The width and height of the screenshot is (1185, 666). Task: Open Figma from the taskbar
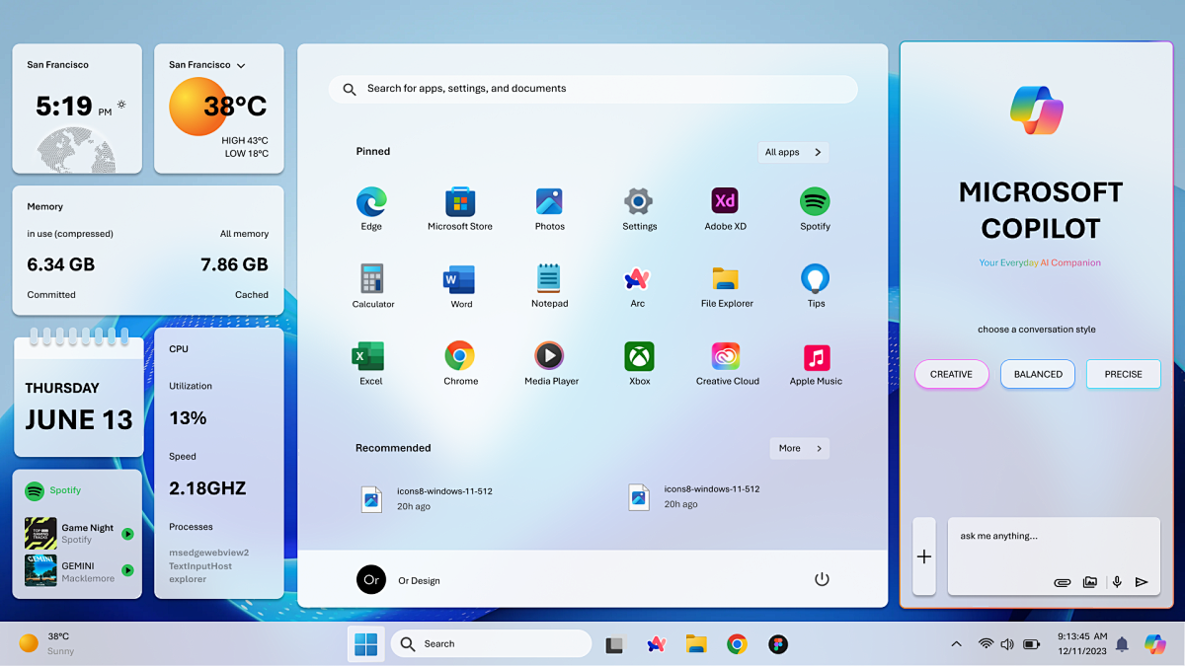pos(778,644)
